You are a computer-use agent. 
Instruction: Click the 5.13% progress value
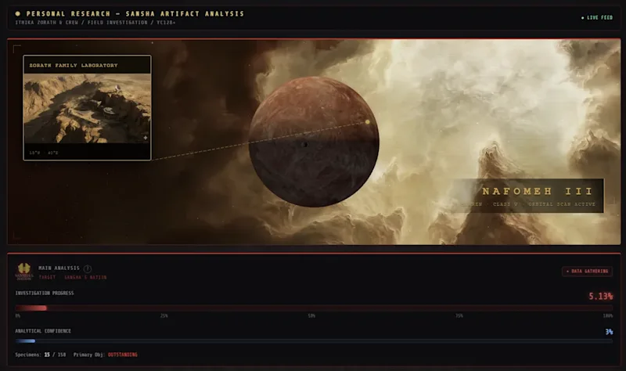pos(600,297)
